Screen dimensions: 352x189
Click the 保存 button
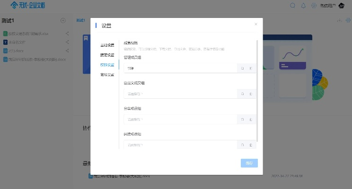(x=249, y=163)
